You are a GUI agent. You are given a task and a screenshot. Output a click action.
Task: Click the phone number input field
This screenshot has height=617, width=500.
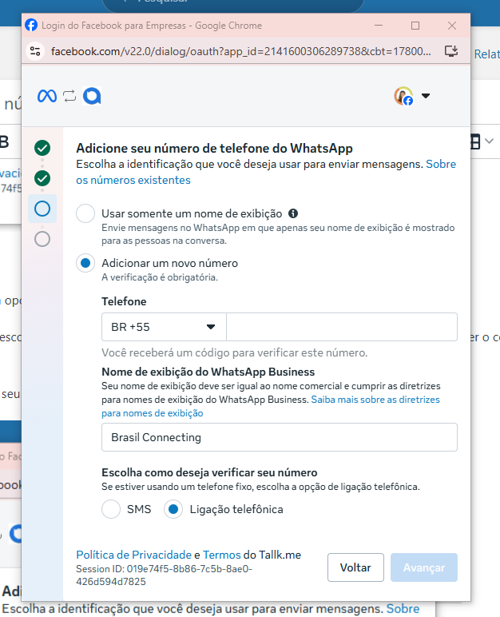point(342,327)
